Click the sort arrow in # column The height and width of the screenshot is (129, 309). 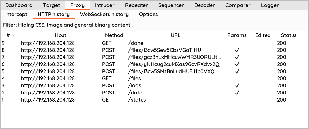(13, 35)
